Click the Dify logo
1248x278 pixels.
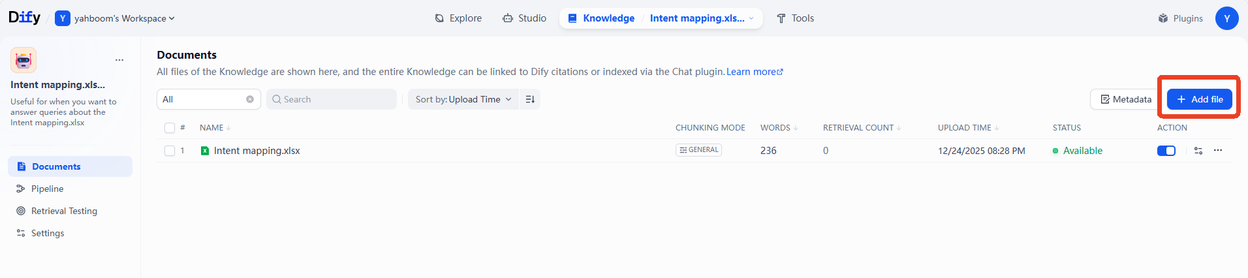click(x=24, y=18)
